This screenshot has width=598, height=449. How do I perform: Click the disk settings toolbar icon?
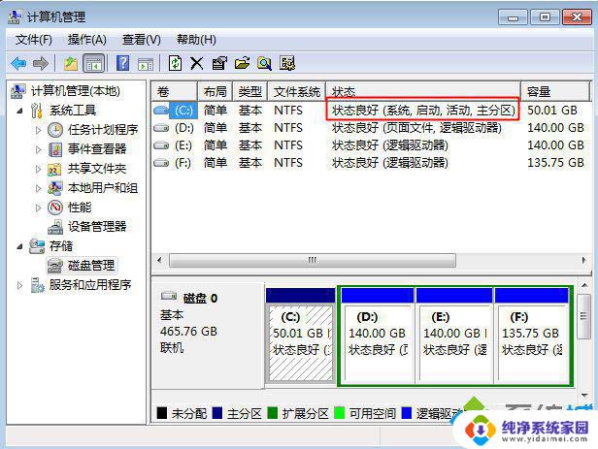[x=286, y=63]
